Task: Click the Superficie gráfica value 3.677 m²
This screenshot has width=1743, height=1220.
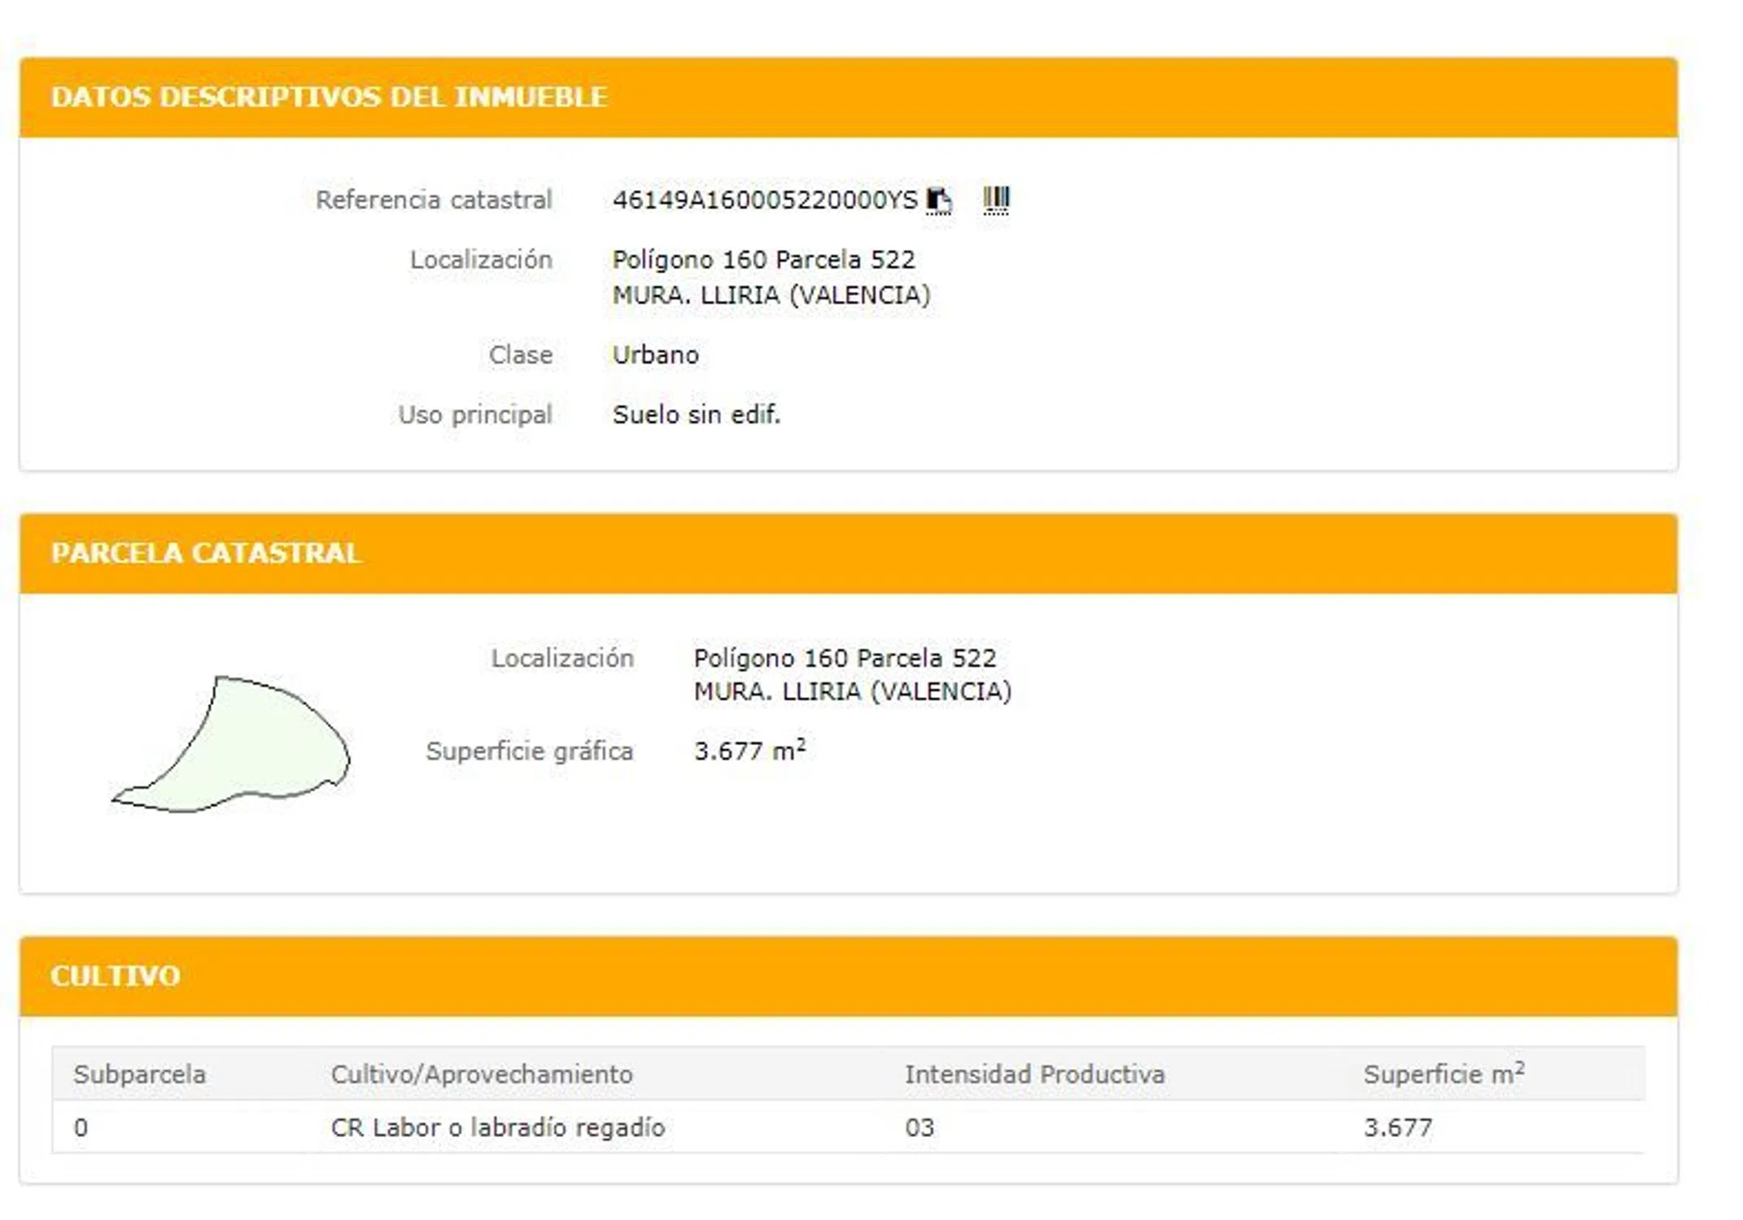Action: pyautogui.click(x=749, y=751)
